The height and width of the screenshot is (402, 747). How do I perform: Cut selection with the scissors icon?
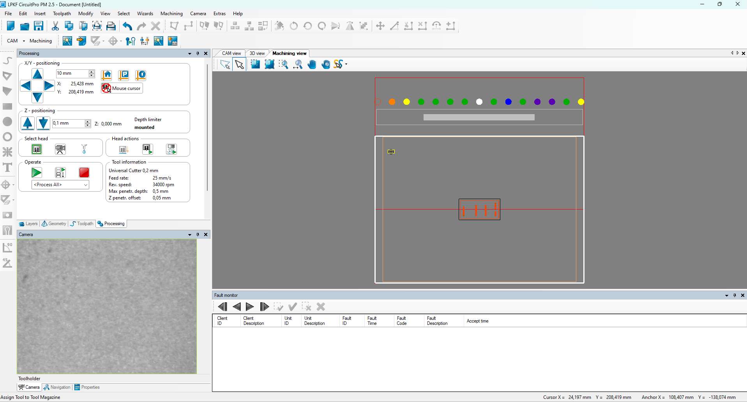click(x=55, y=26)
